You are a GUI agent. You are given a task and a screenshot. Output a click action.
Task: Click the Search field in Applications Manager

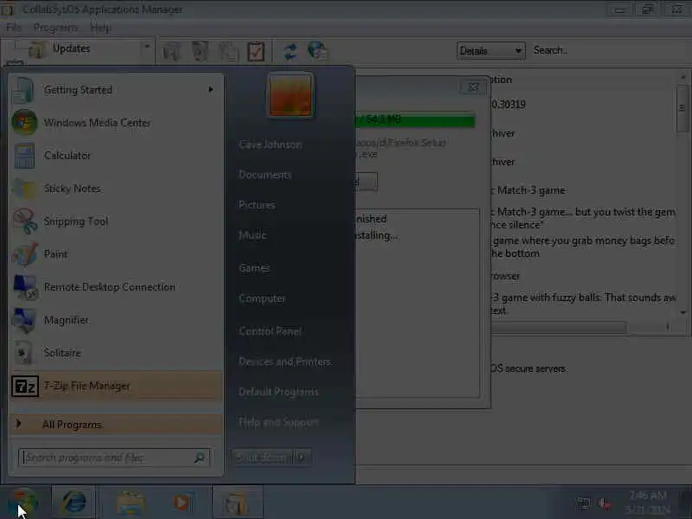609,50
